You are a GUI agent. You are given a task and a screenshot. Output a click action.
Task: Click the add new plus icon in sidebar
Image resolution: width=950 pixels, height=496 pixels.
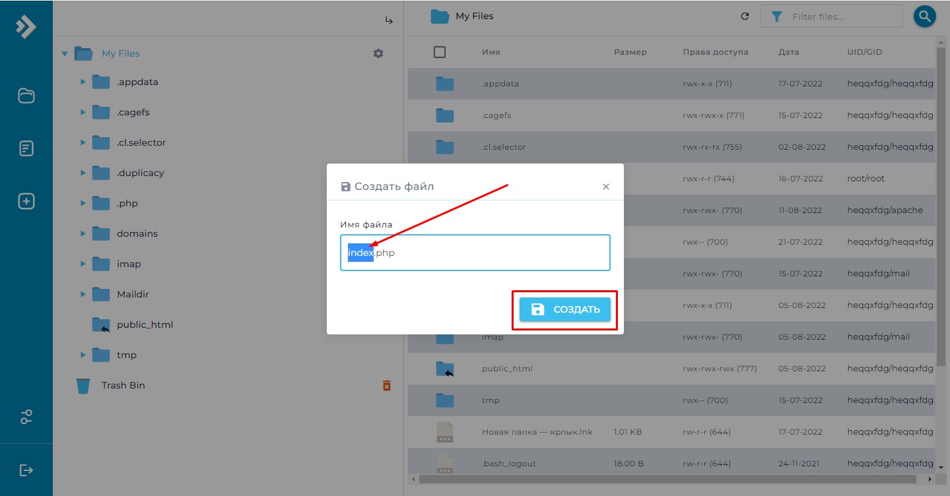(26, 201)
